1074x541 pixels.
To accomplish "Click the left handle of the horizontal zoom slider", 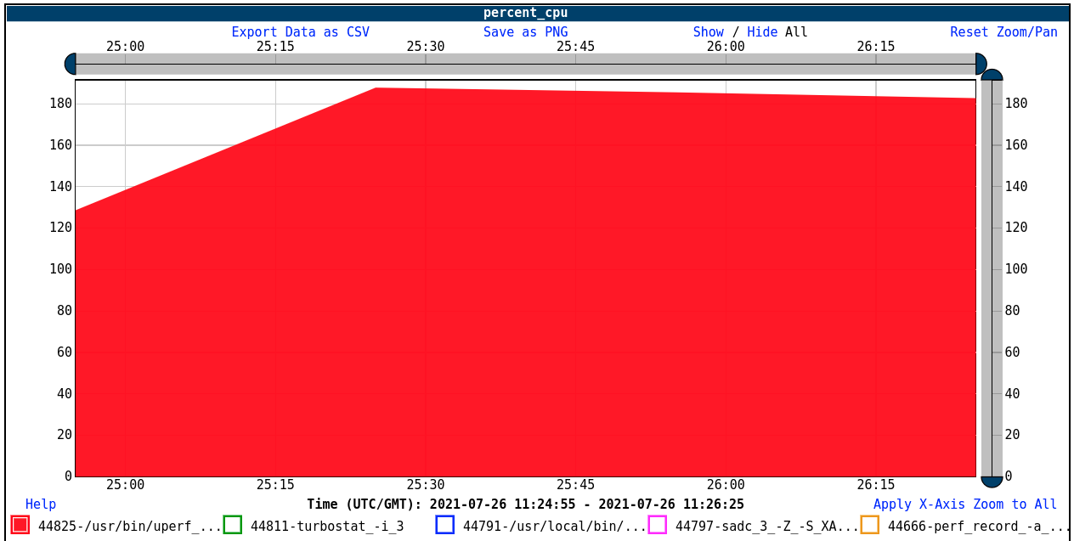I will pyautogui.click(x=71, y=61).
